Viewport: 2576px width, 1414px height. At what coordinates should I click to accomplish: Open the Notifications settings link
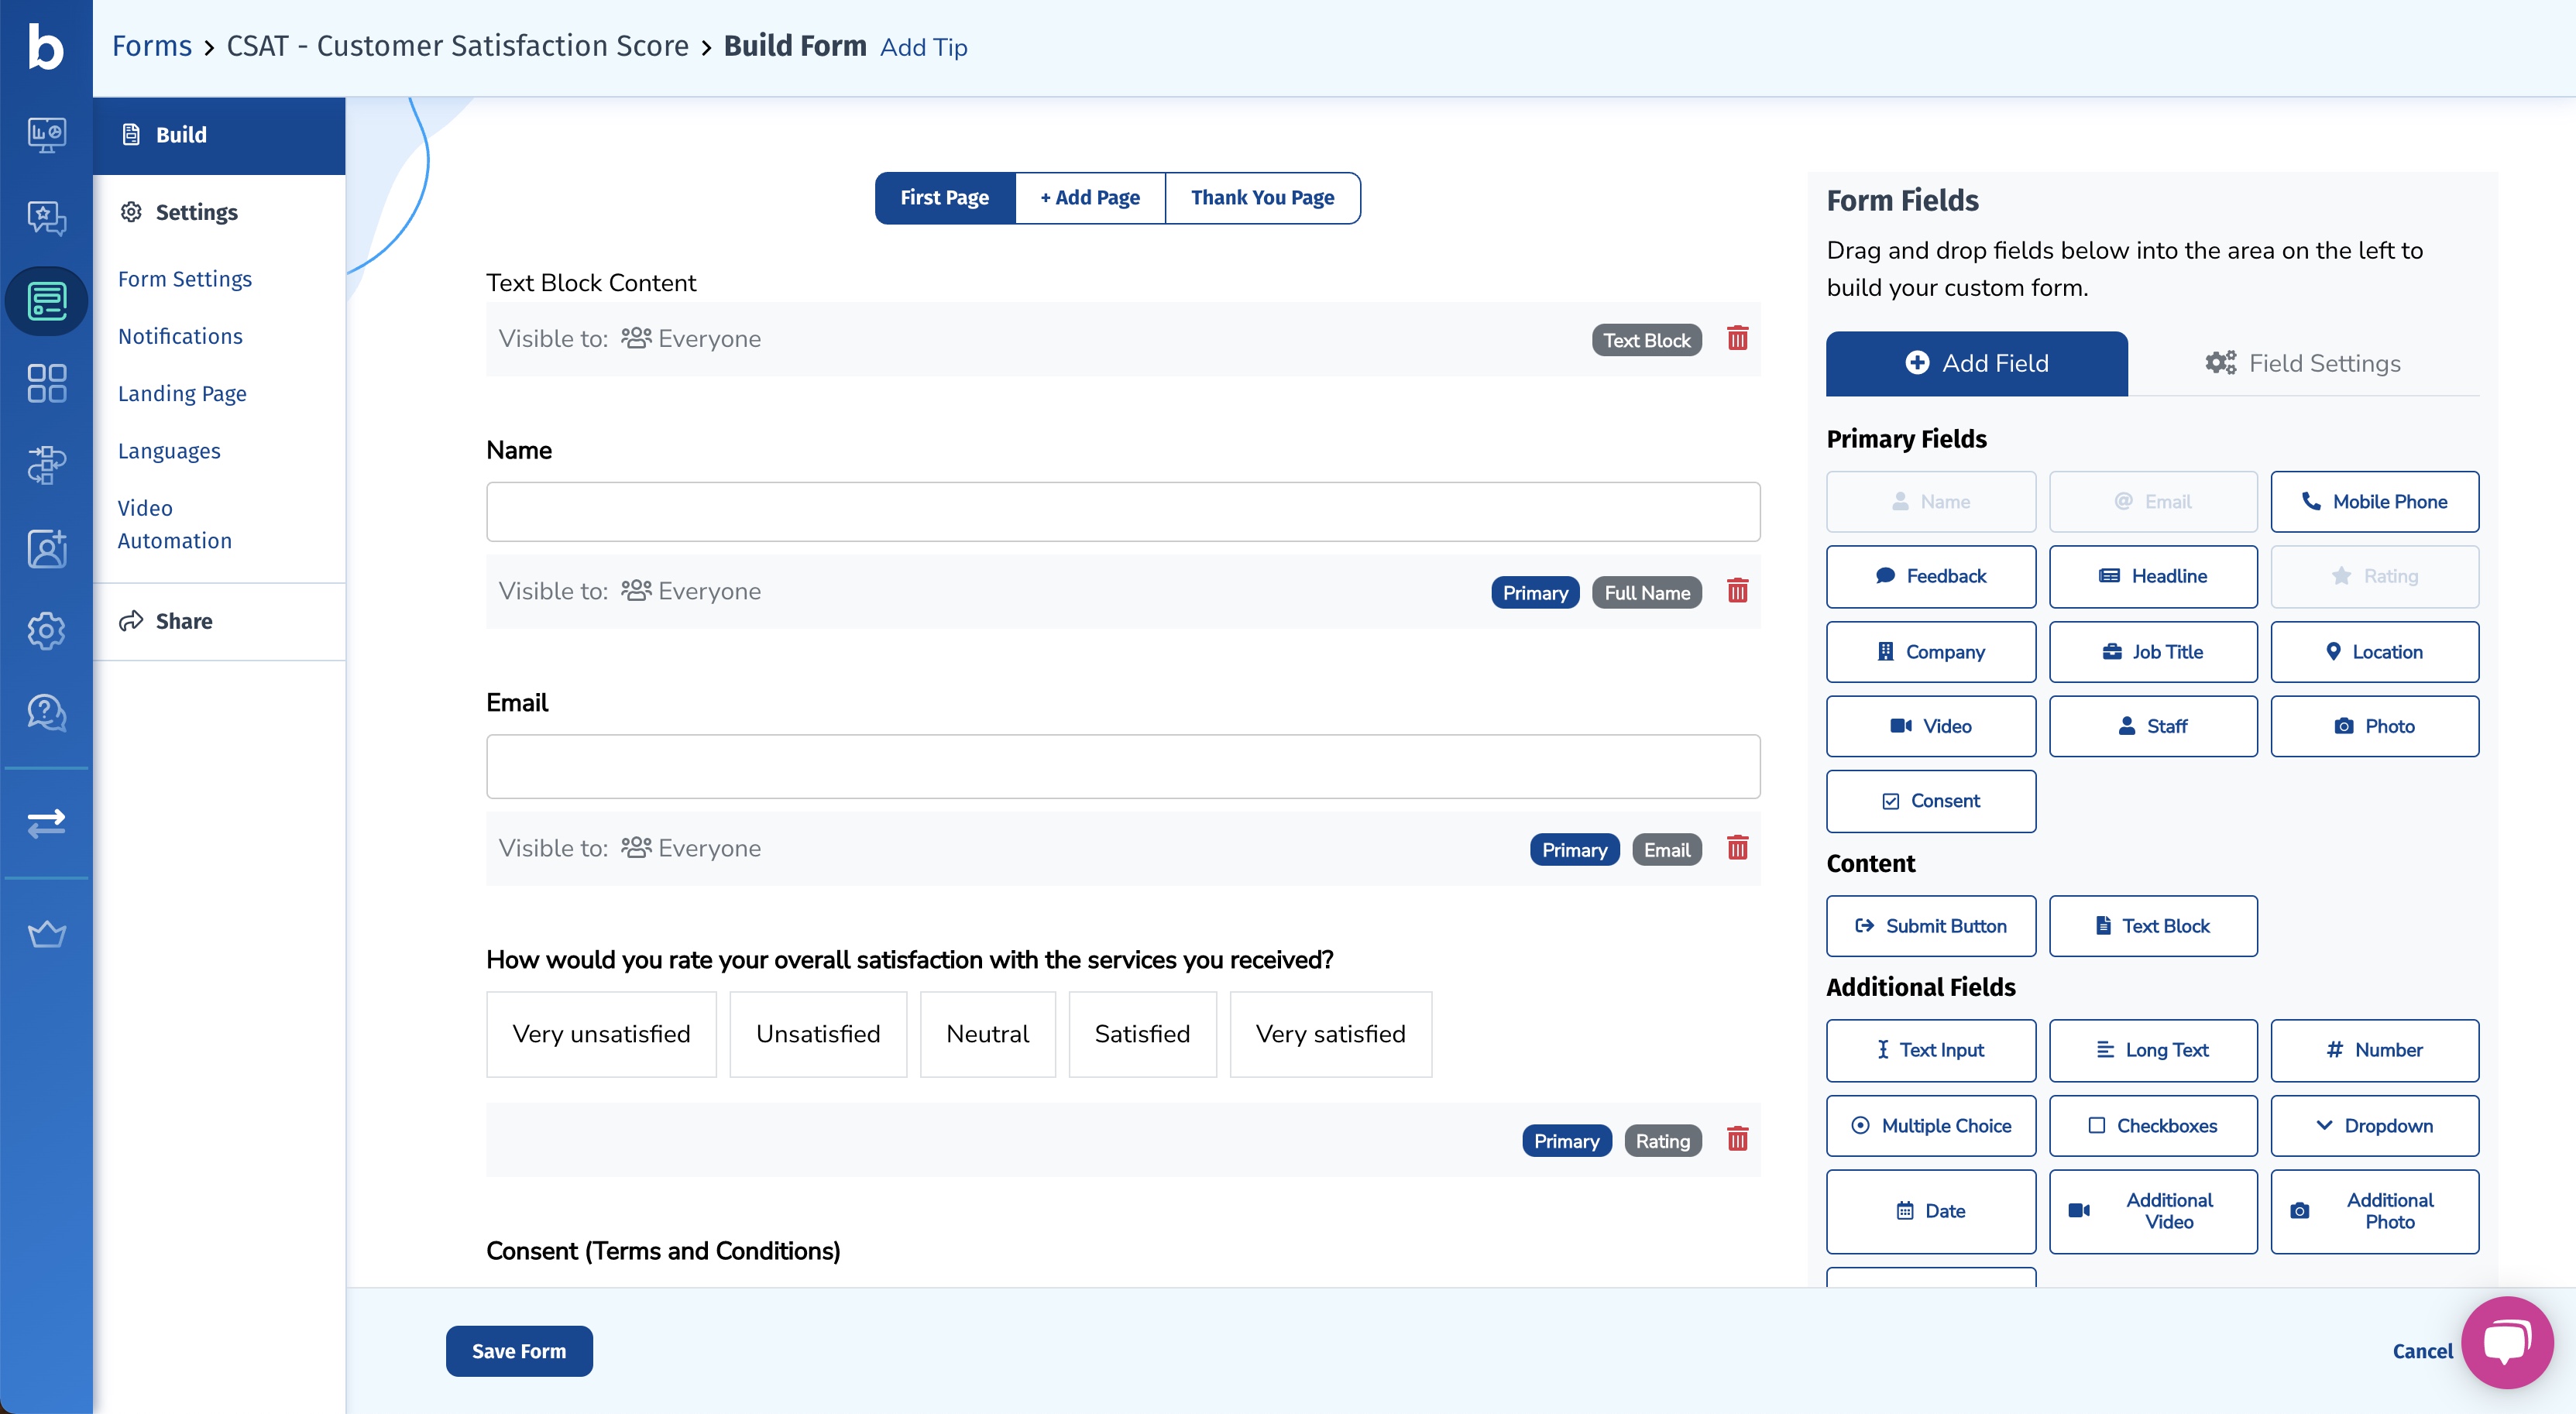[x=180, y=336]
